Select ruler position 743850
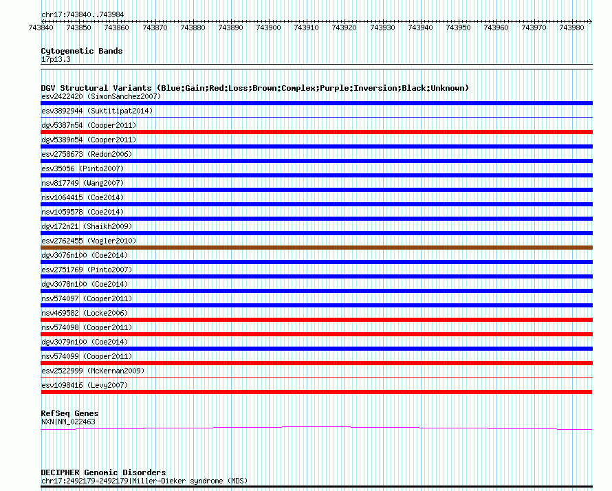This screenshot has width=612, height=491. pyautogui.click(x=78, y=28)
